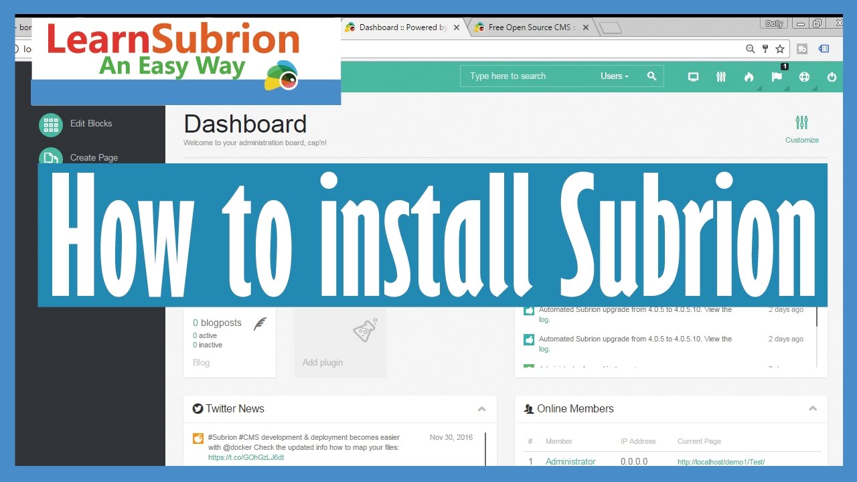Click the monitor icon in the admin header
This screenshot has height=482, width=857.
coord(693,77)
